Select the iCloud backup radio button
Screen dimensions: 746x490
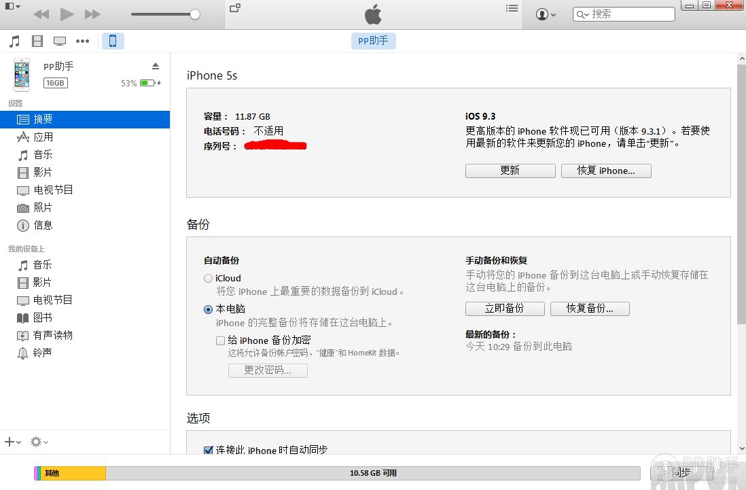pos(208,278)
